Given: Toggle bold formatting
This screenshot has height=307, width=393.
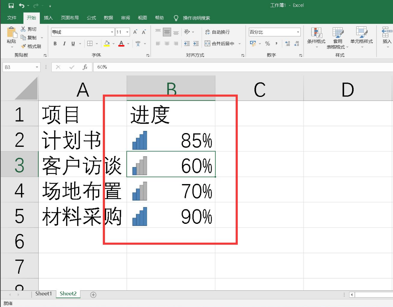Looking at the screenshot, I should (55, 43).
